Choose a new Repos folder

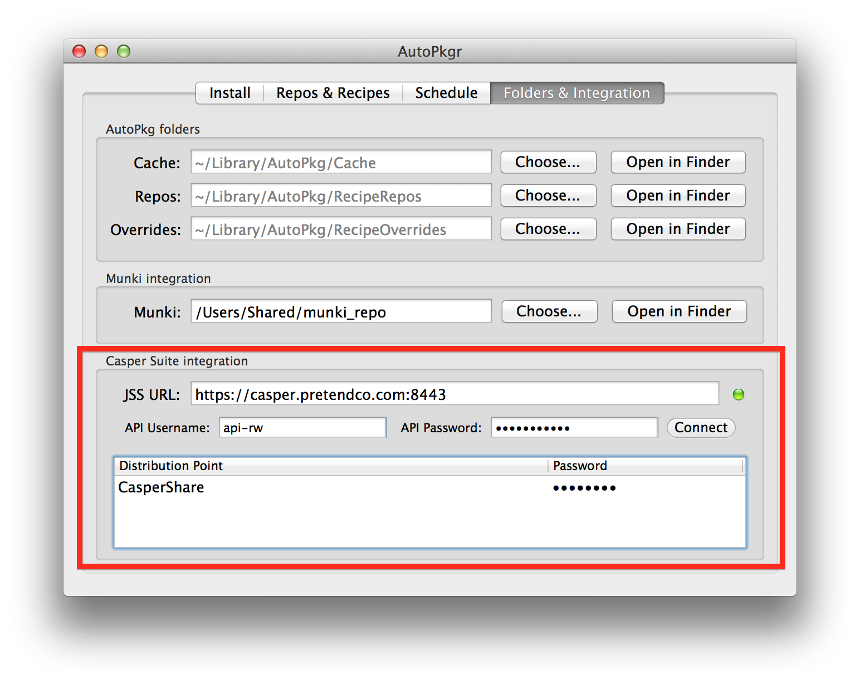[548, 196]
